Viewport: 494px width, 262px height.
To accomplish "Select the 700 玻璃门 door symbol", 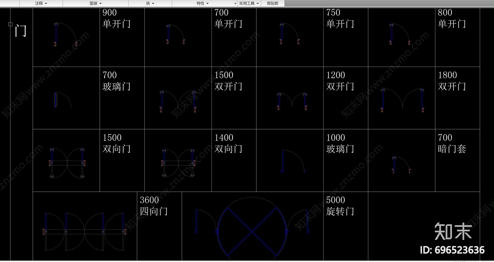I will click(63, 100).
